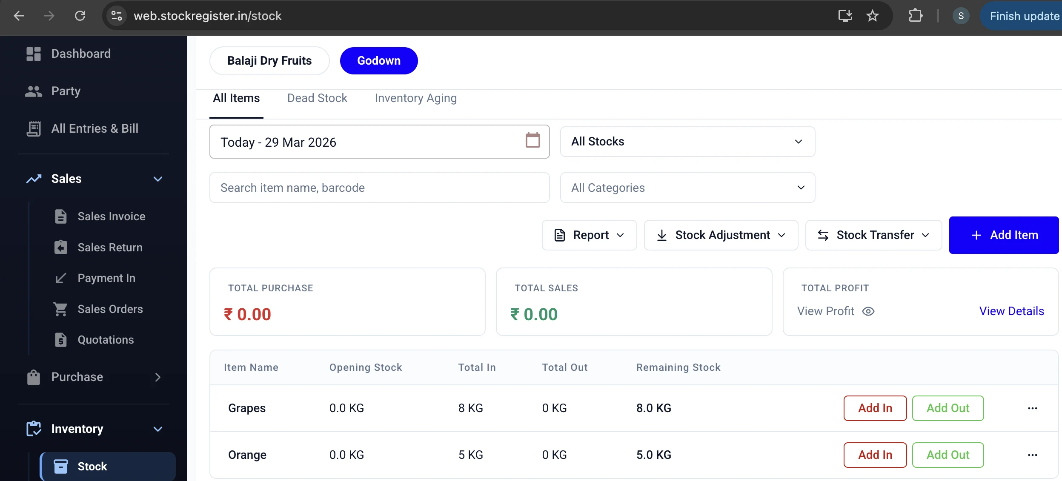Click the All Entries & Bill icon
Screen dimensions: 1062x481
pyautogui.click(x=34, y=128)
